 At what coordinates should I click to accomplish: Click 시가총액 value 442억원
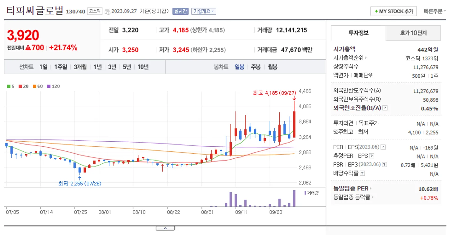[428, 49]
